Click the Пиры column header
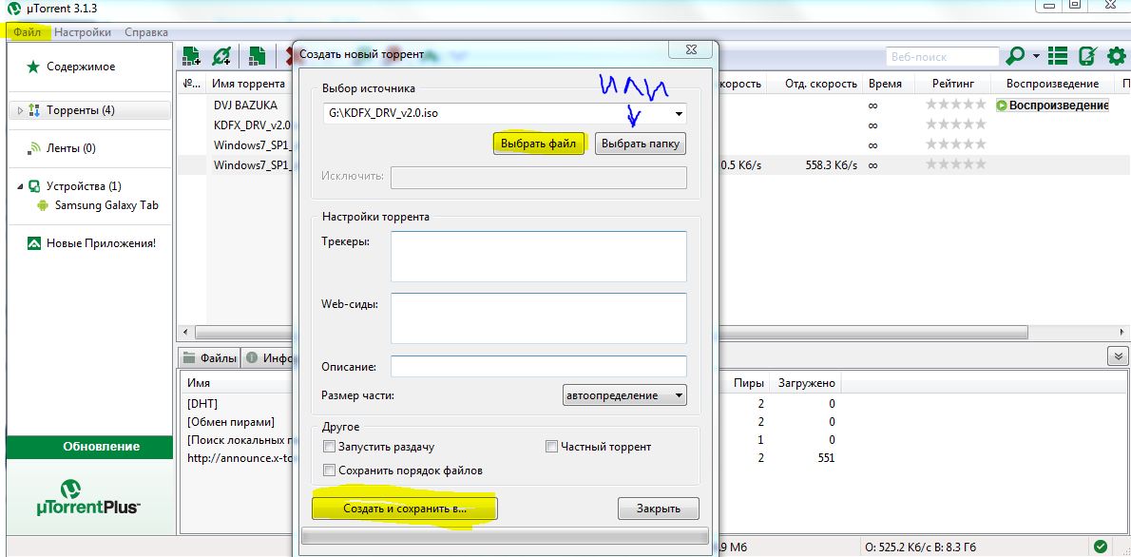1131x557 pixels. [749, 383]
